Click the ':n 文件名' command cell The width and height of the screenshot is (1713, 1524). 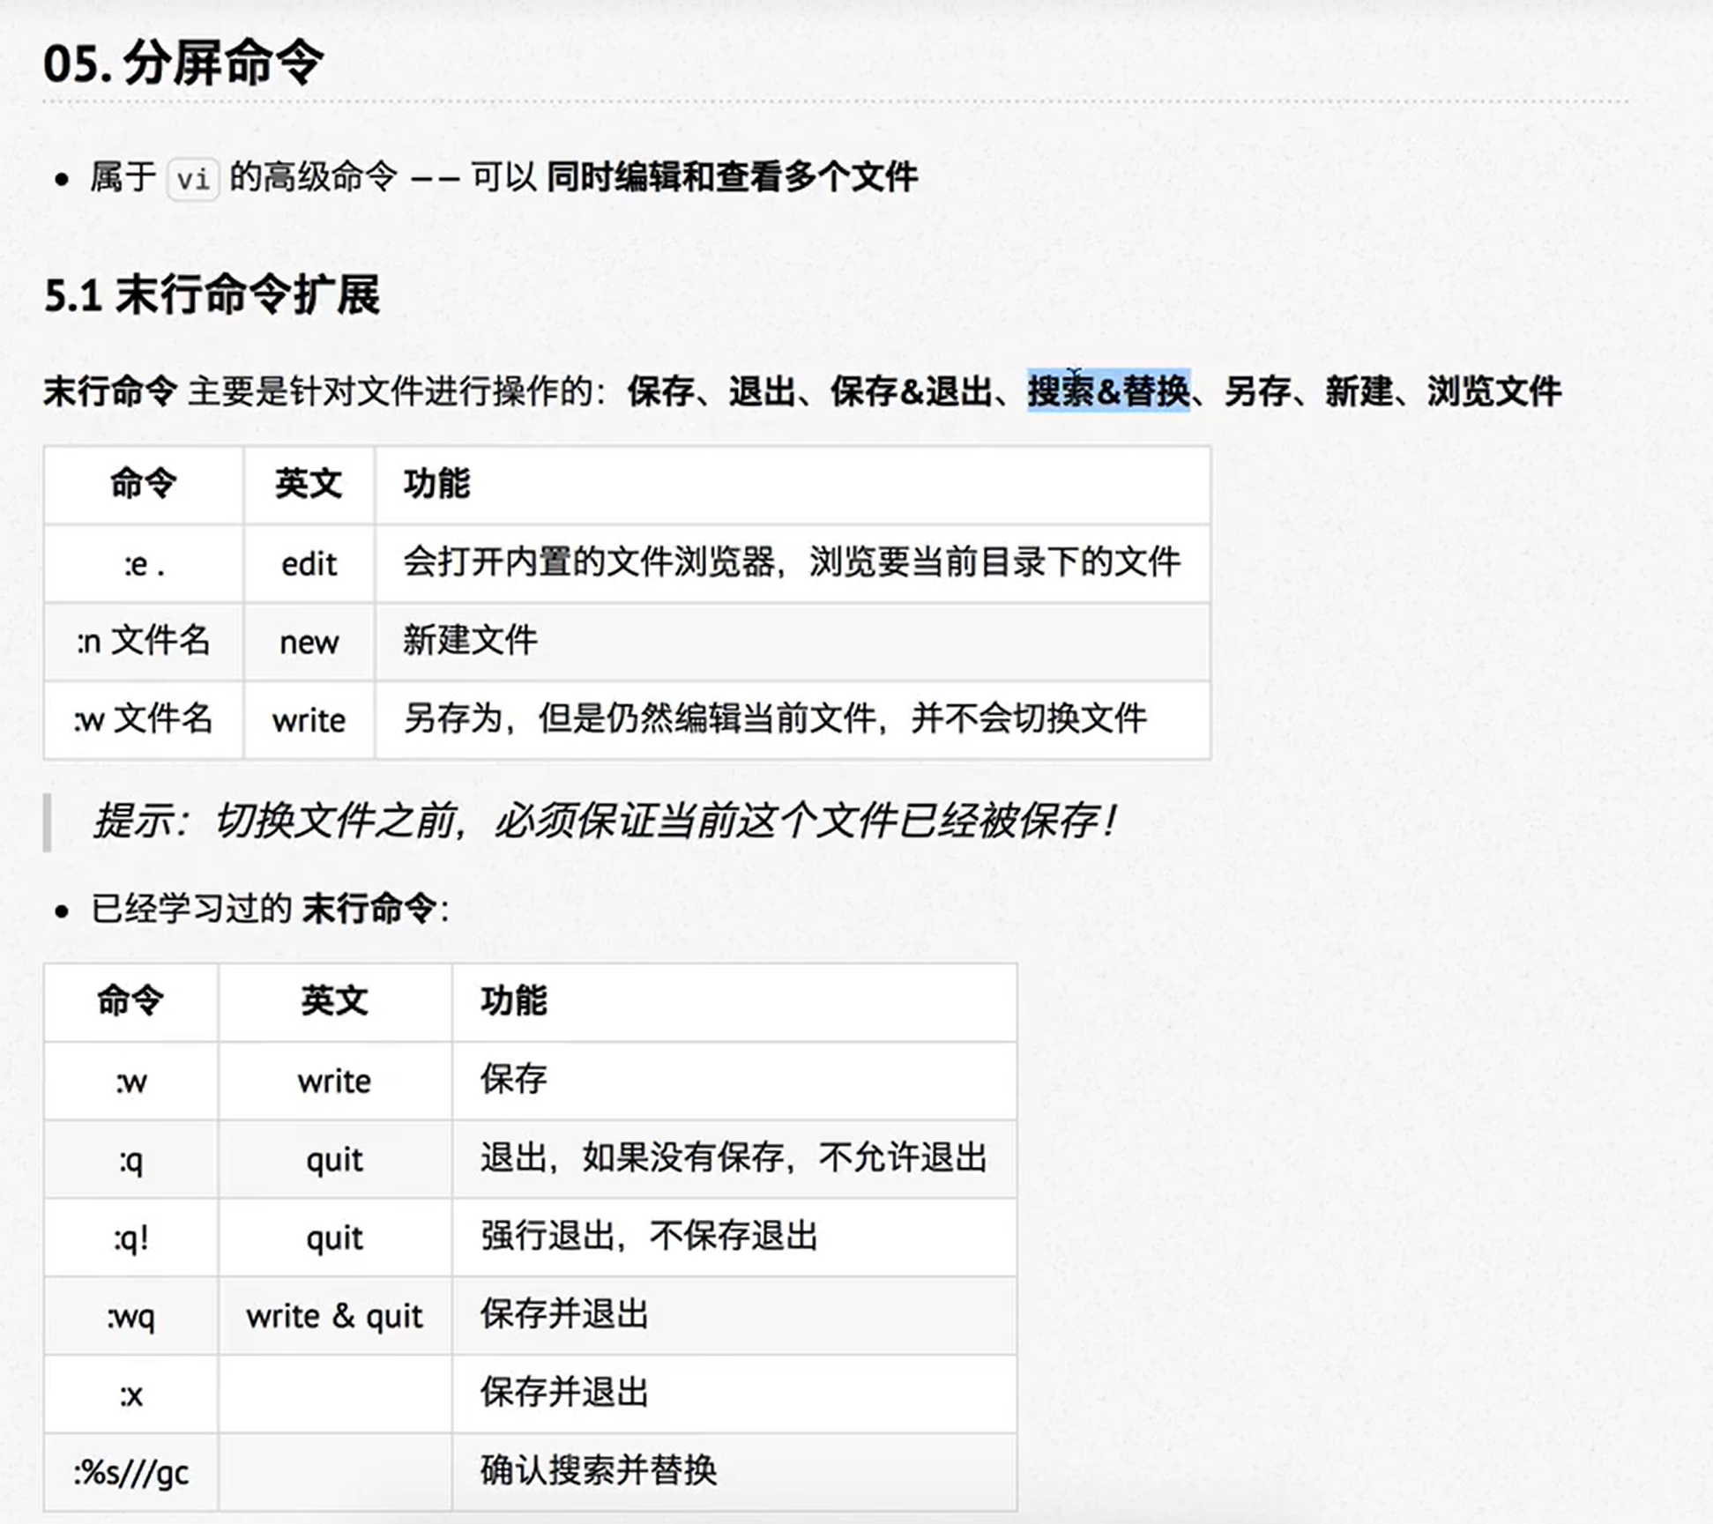pos(144,641)
